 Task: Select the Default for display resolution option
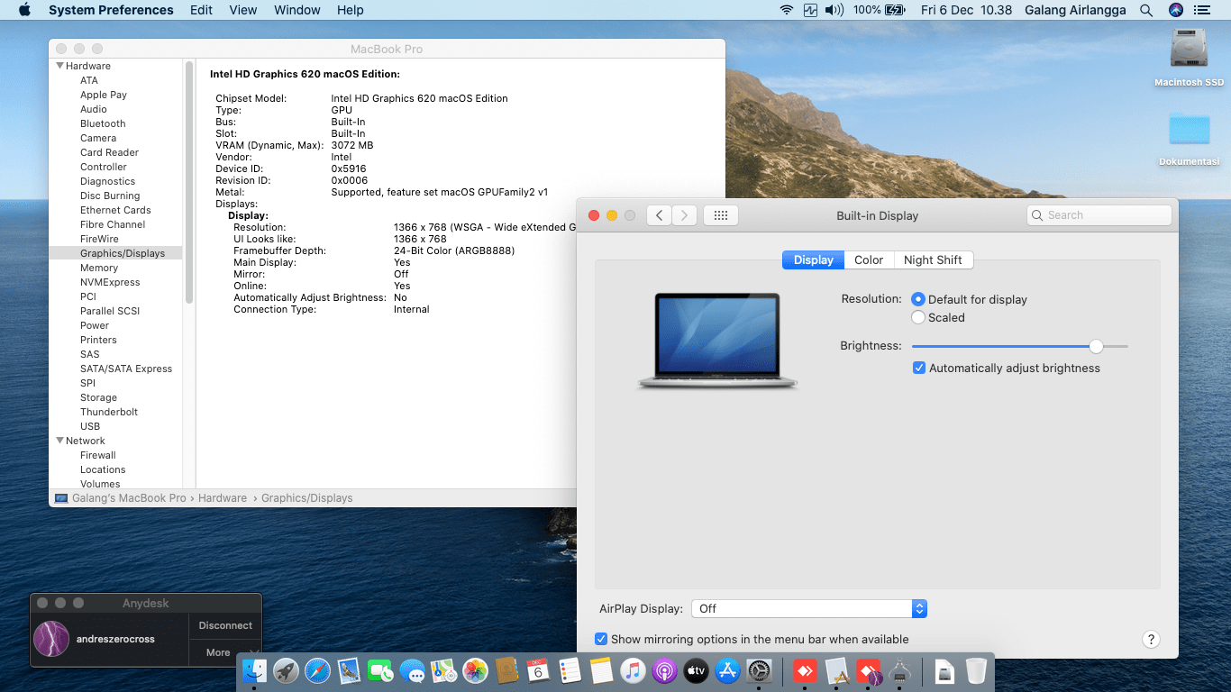click(x=918, y=299)
